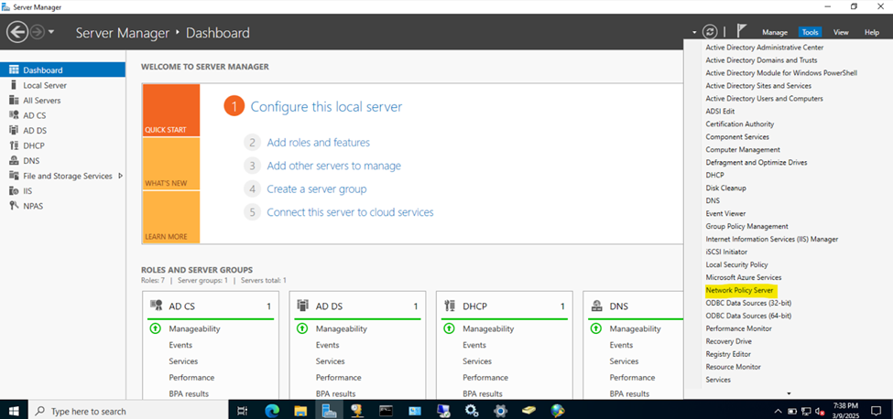The width and height of the screenshot is (893, 419).
Task: Click the IIS sidebar icon
Action: [x=15, y=191]
